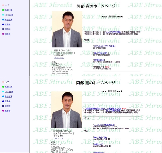
Task: Click the portrait photo in the upper page
Action: [67, 29]
